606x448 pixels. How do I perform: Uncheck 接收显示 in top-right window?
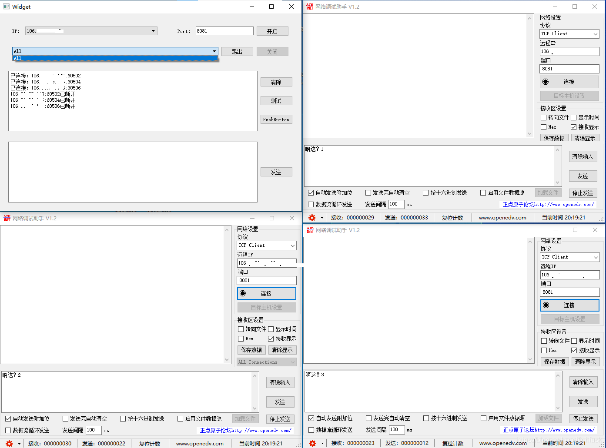[x=573, y=127]
